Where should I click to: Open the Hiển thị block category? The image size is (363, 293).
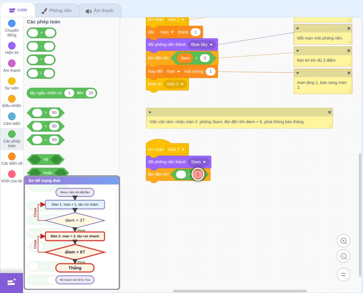pyautogui.click(x=12, y=48)
